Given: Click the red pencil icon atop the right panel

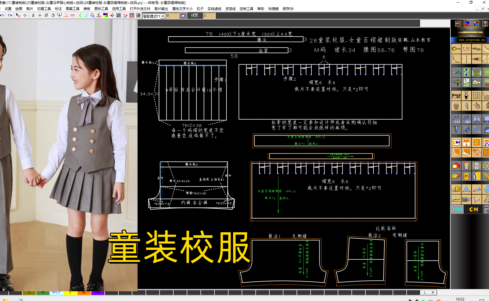Looking at the screenshot, I should tap(458, 24).
